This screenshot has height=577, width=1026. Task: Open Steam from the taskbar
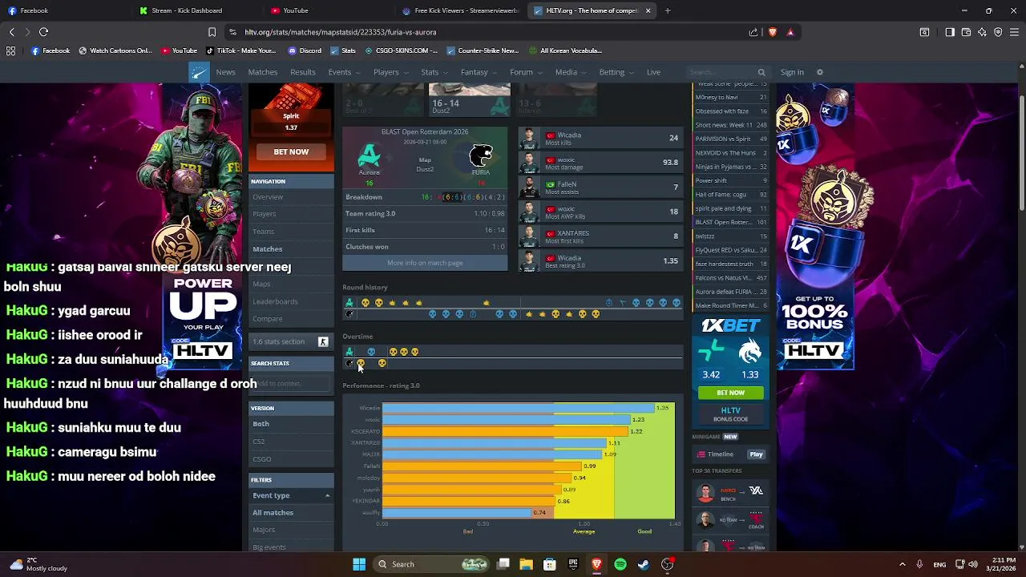(x=644, y=564)
